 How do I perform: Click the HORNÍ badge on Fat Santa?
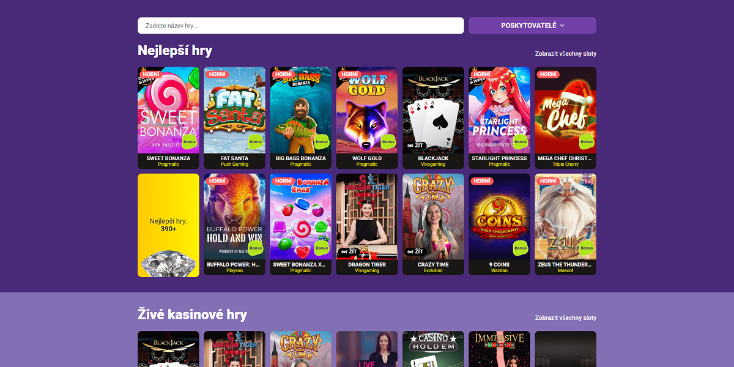(217, 74)
